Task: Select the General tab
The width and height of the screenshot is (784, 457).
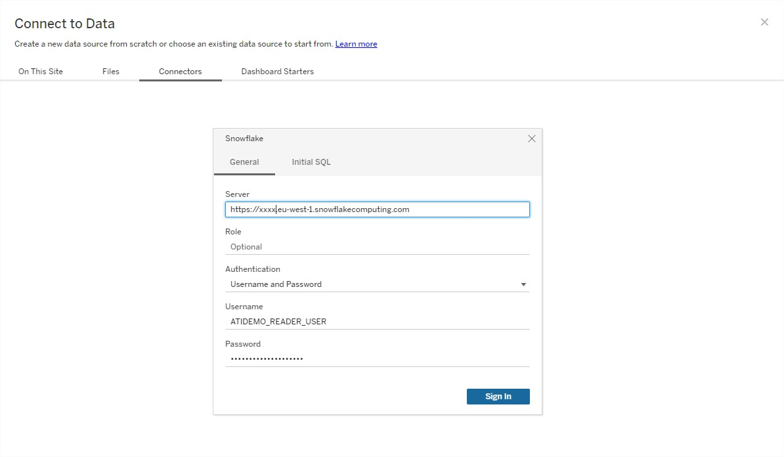Action: pos(244,162)
